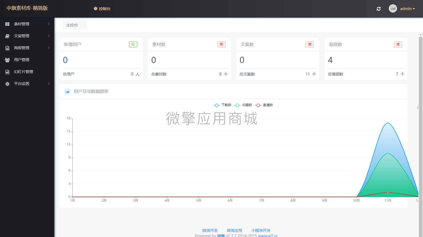
Task: Click the 总海报数 value 7
Action: (x=397, y=74)
